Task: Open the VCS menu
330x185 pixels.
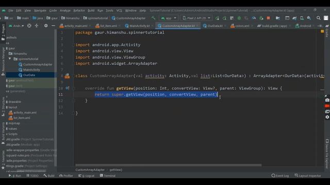Action: point(119,10)
